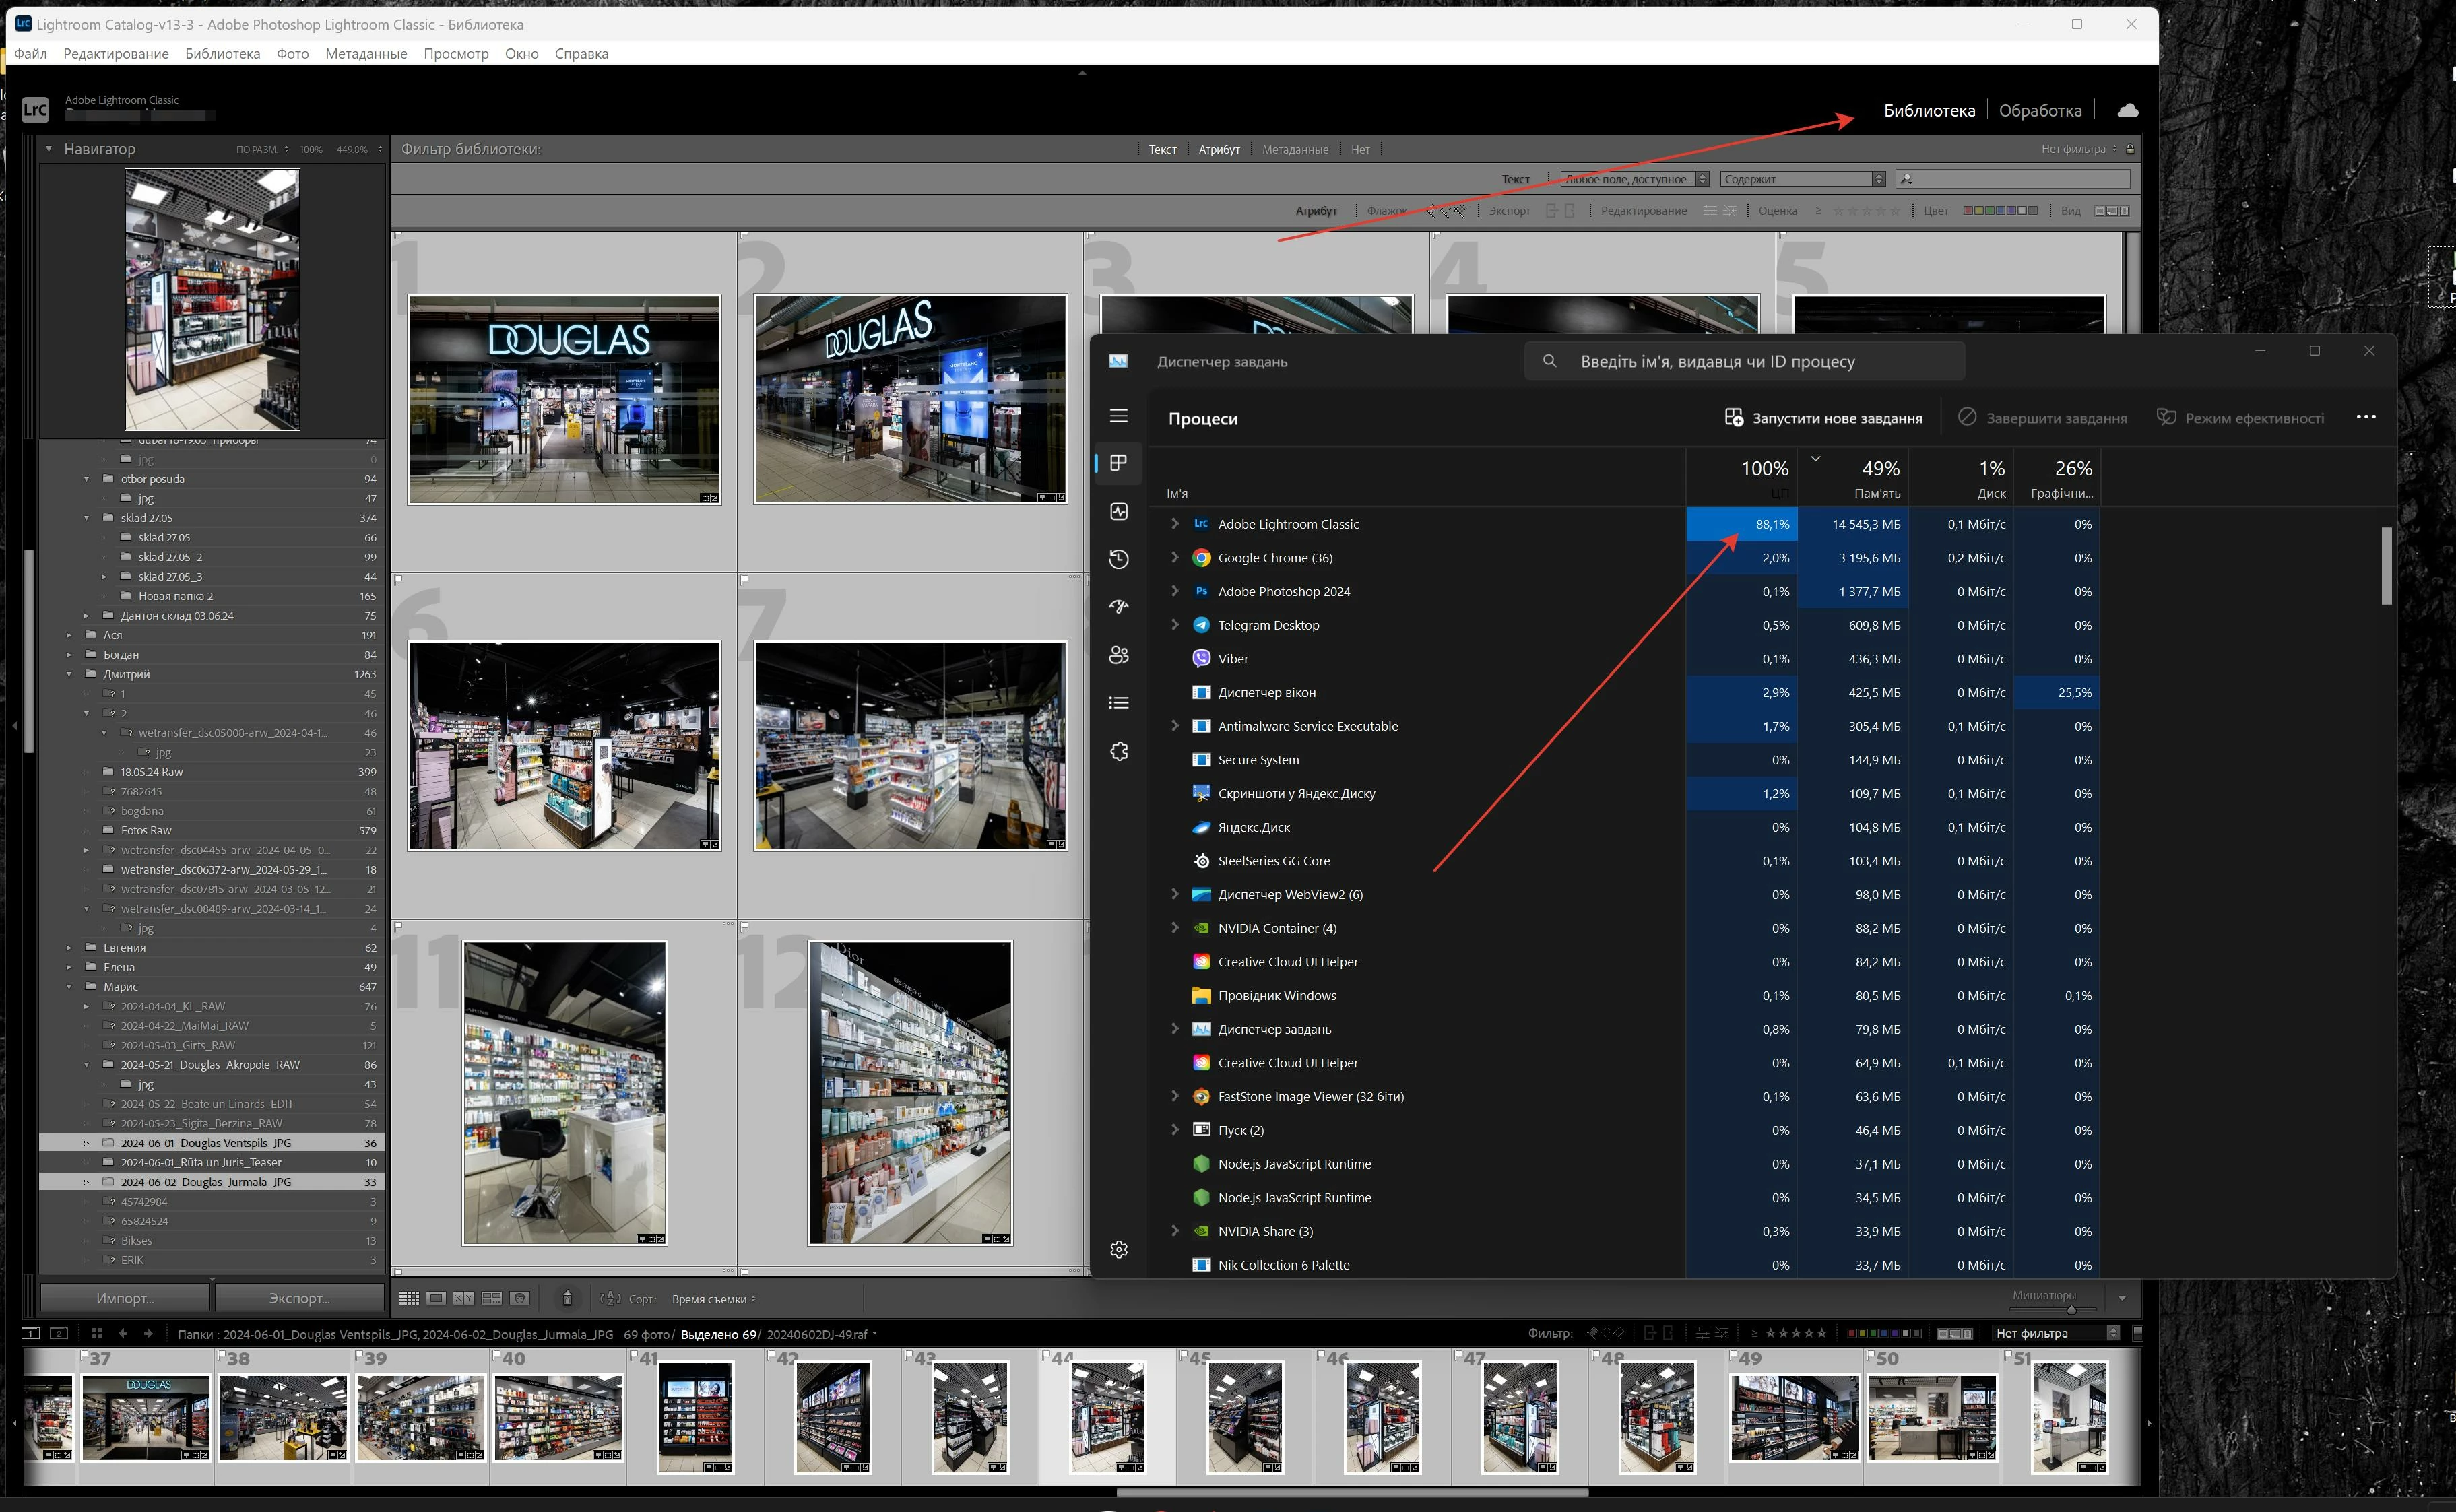Open App history icon in Task Manager
Screen dimensions: 2456x1512
pyautogui.click(x=1119, y=559)
